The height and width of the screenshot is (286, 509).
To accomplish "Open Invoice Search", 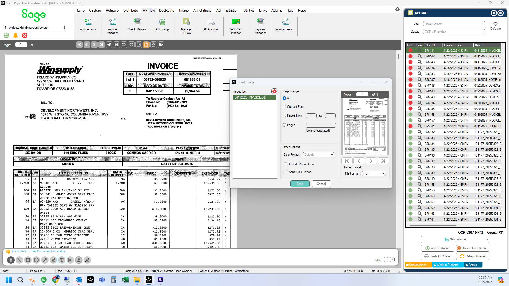I will (x=285, y=25).
